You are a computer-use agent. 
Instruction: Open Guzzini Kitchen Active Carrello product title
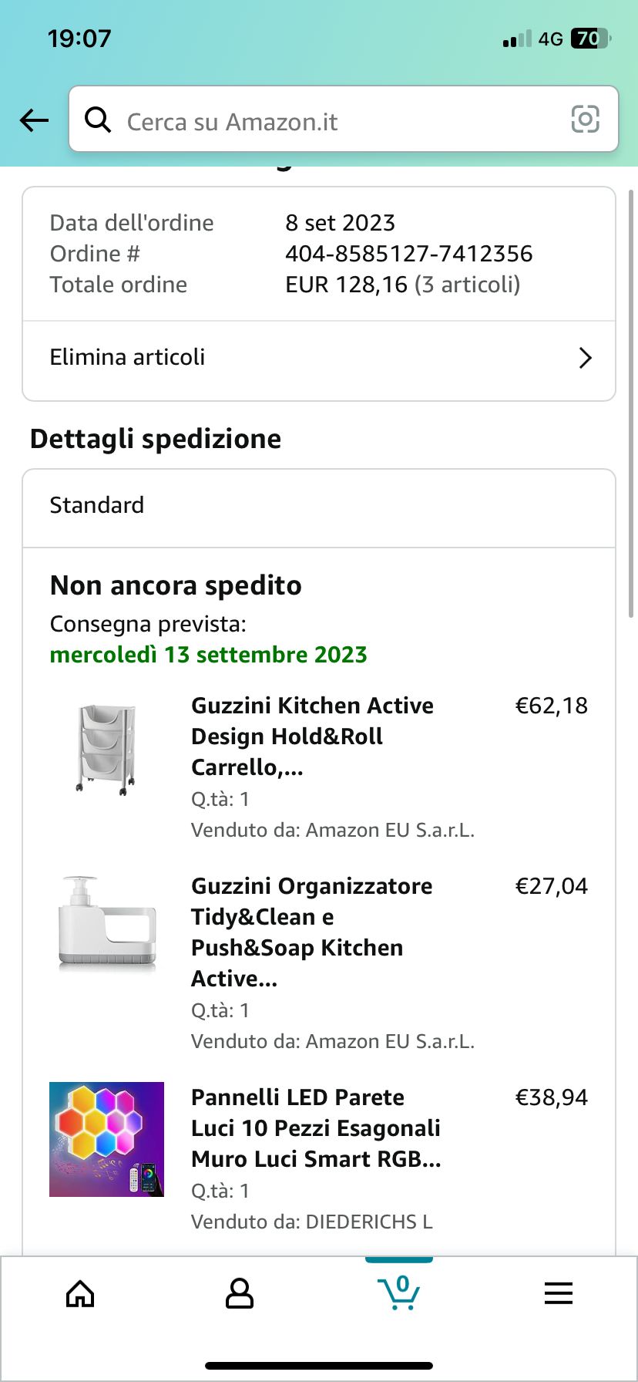(x=312, y=736)
